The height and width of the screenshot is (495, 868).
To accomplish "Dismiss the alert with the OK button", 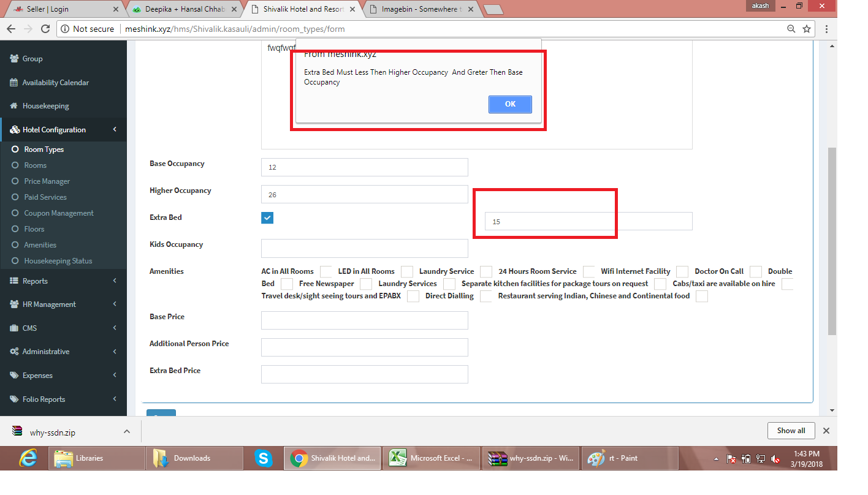I will (x=510, y=104).
